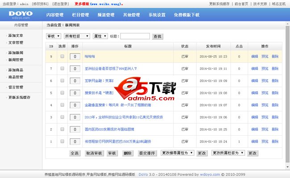The image size is (290, 178).
Task: Expand the 更改推荐属性为 dropdown
Action: pyautogui.click(x=178, y=153)
